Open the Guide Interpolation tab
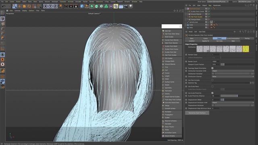Viewport: 258px width, 145px height. coord(233,38)
